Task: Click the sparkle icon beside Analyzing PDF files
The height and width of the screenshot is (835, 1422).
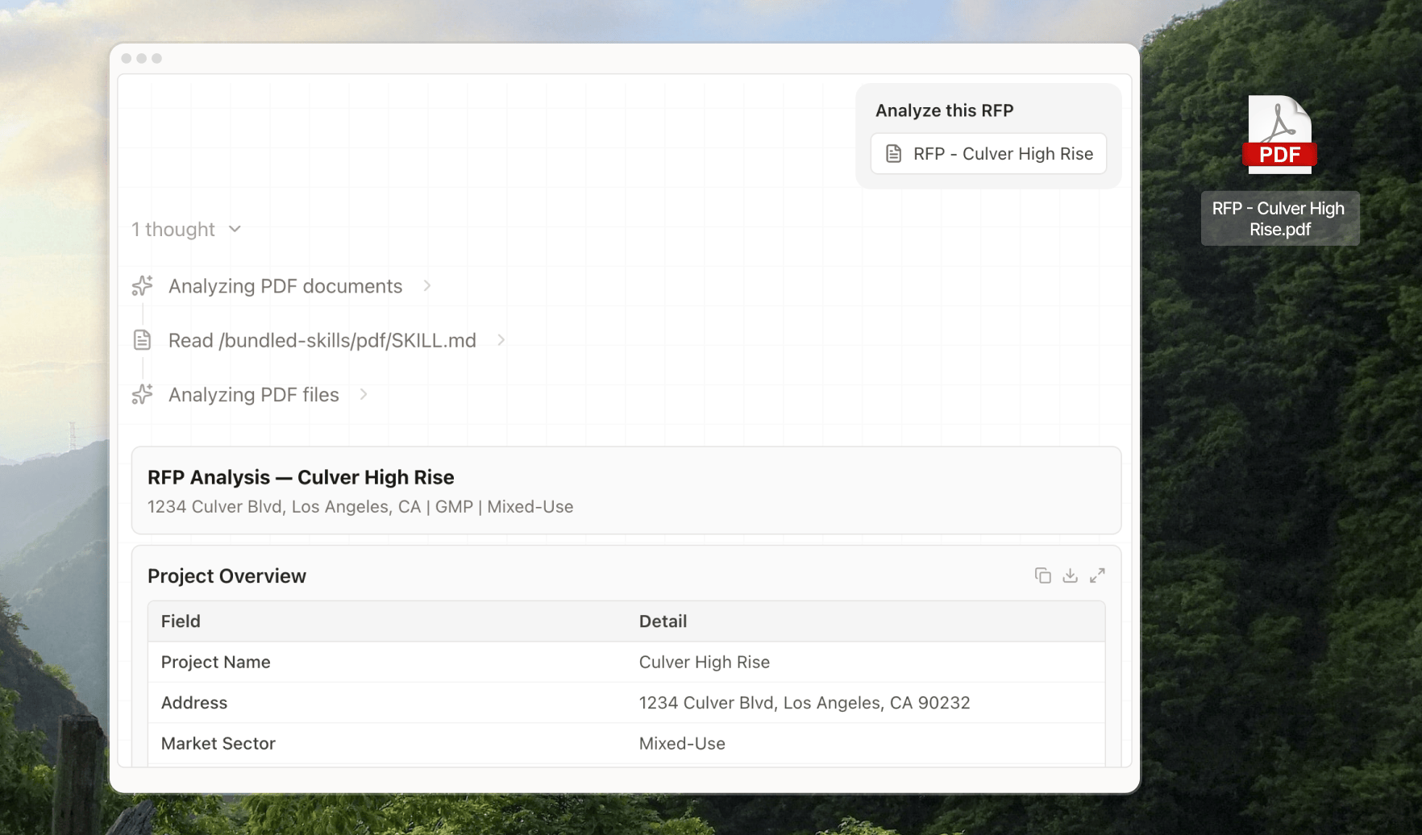Action: (143, 394)
